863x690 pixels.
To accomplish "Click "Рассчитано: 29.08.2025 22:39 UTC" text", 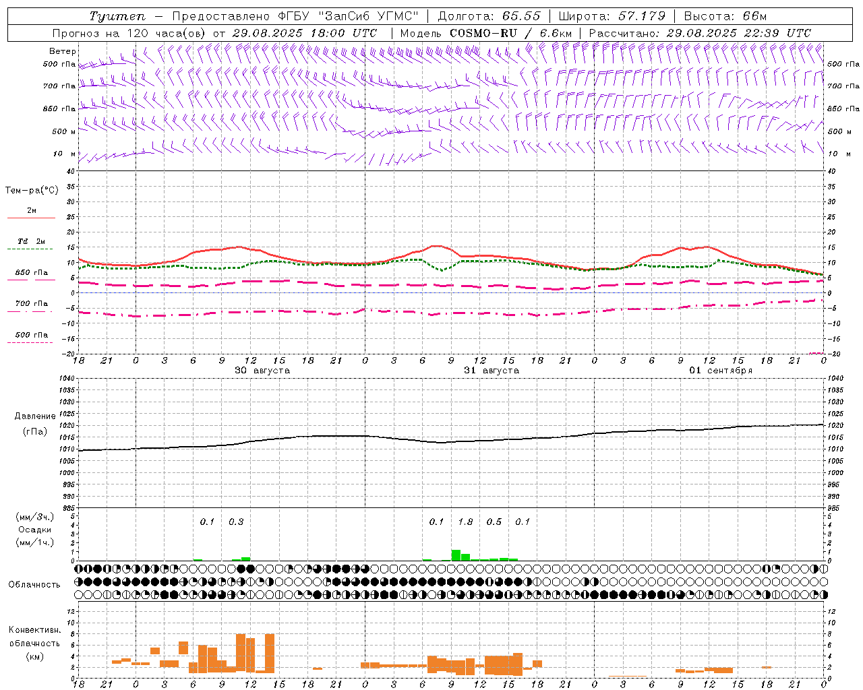I will coord(700,33).
